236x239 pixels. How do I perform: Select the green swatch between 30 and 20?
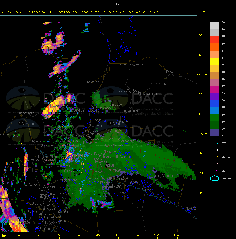[214, 118]
